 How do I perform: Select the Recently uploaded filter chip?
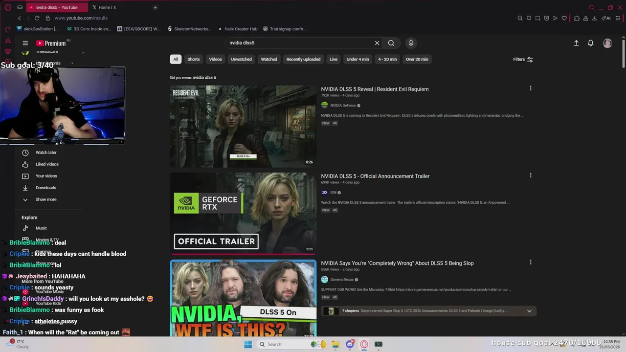(x=303, y=59)
